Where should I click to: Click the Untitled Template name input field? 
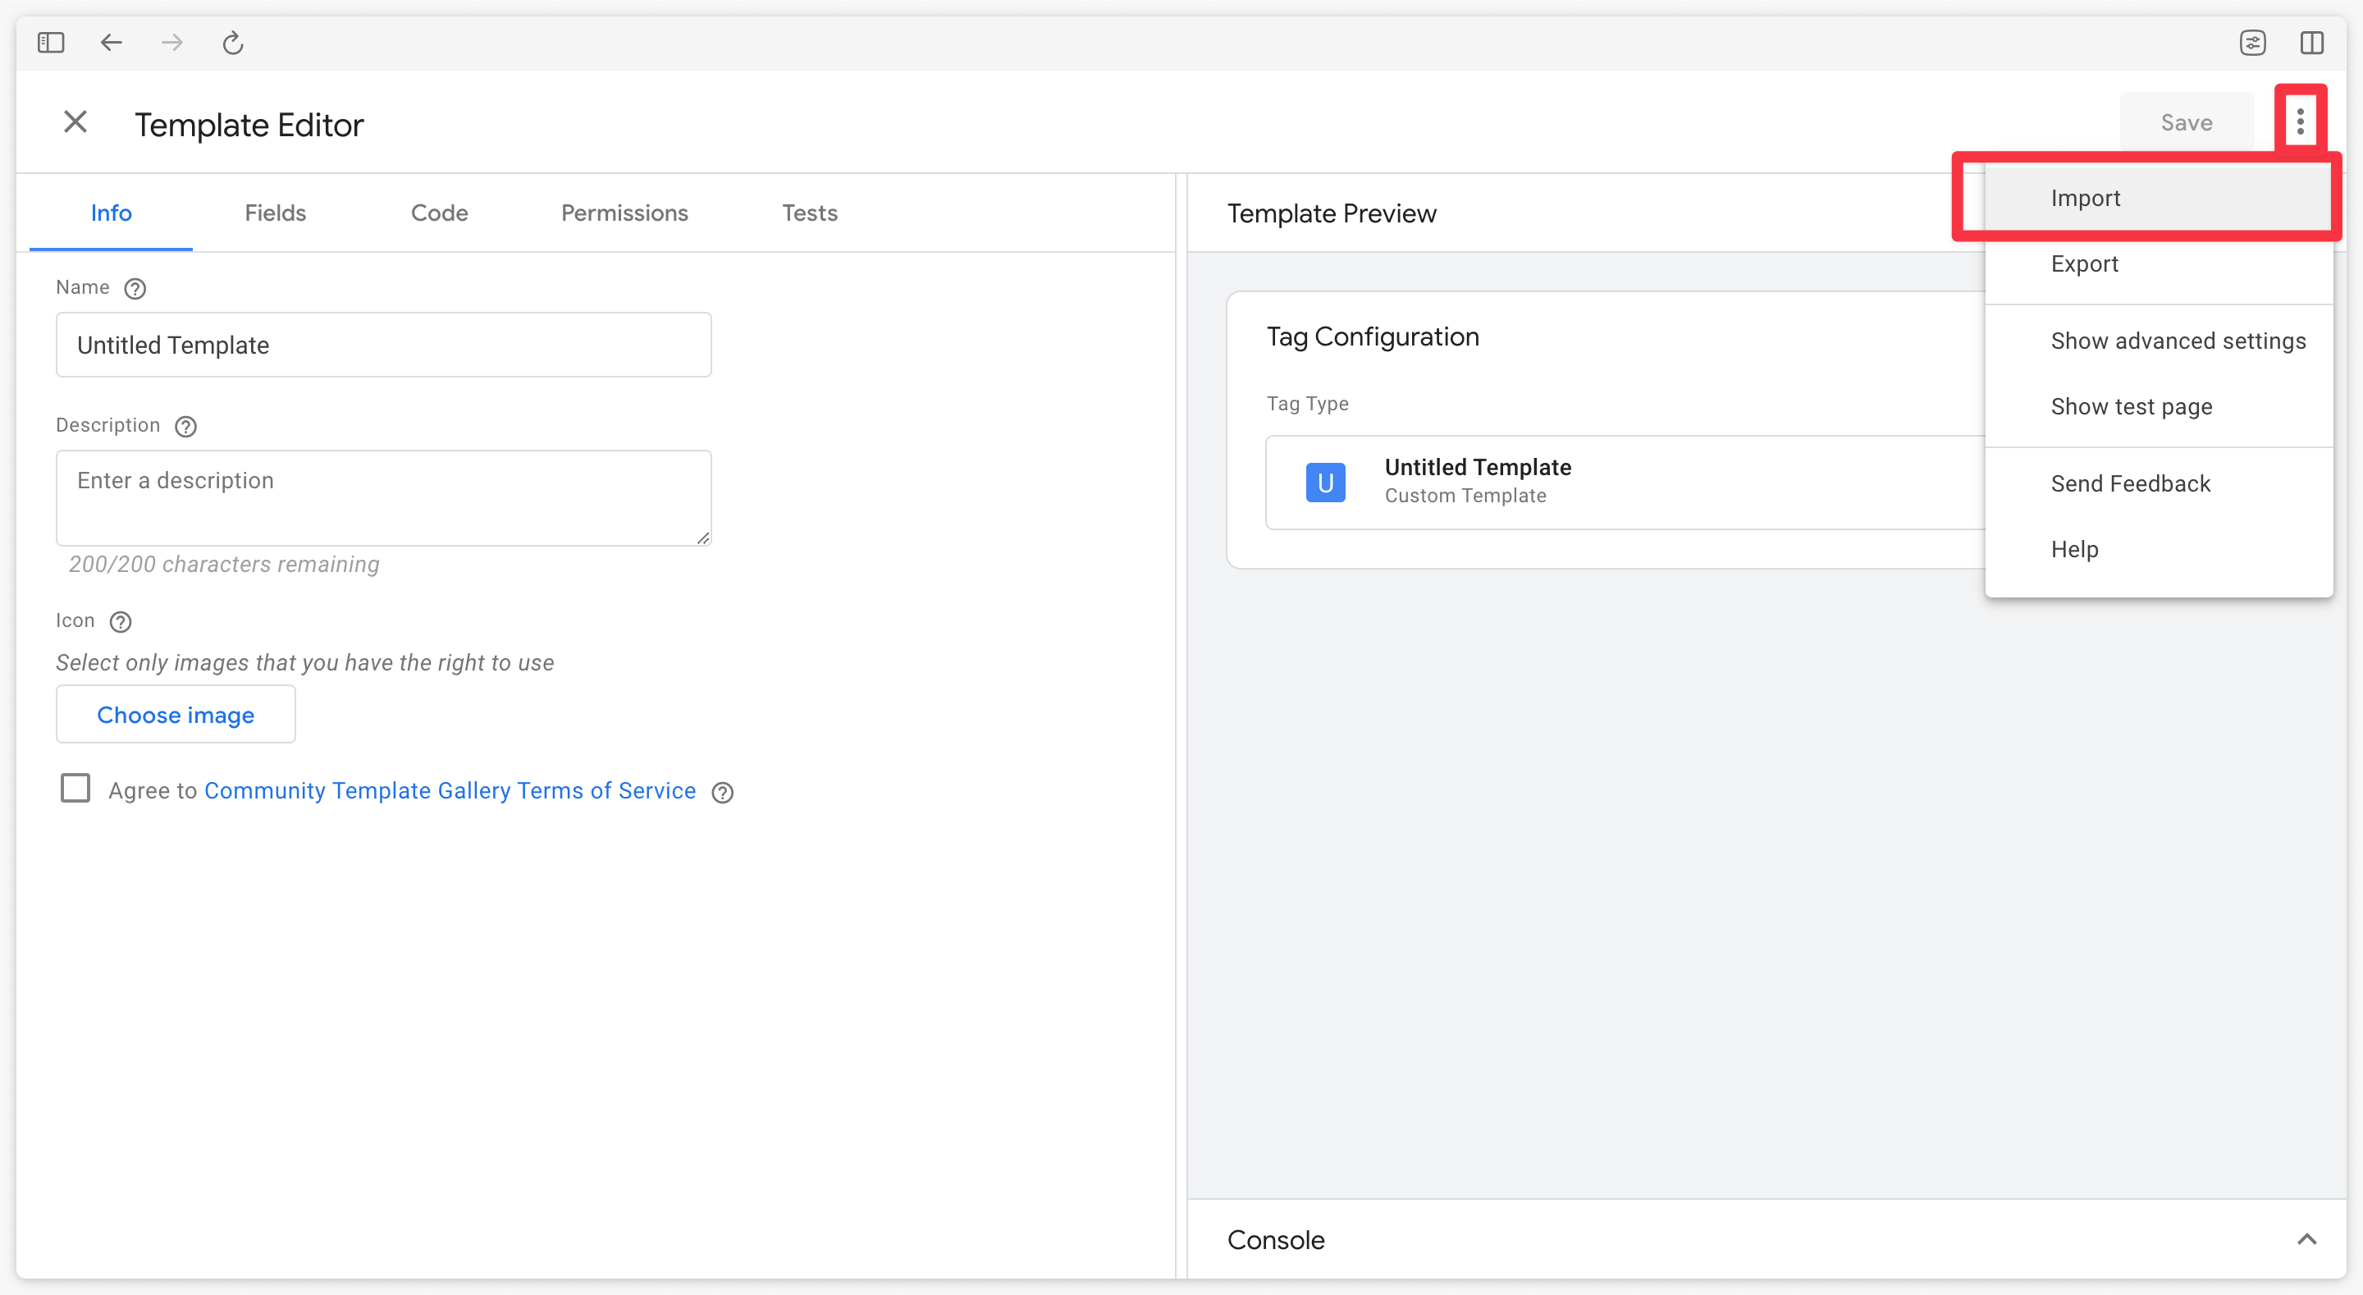click(x=382, y=345)
